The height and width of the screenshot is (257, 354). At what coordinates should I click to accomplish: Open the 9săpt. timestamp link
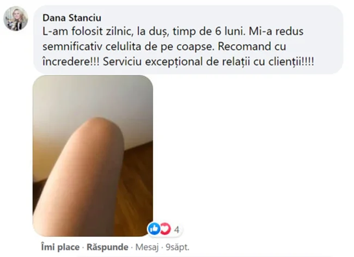(178, 247)
